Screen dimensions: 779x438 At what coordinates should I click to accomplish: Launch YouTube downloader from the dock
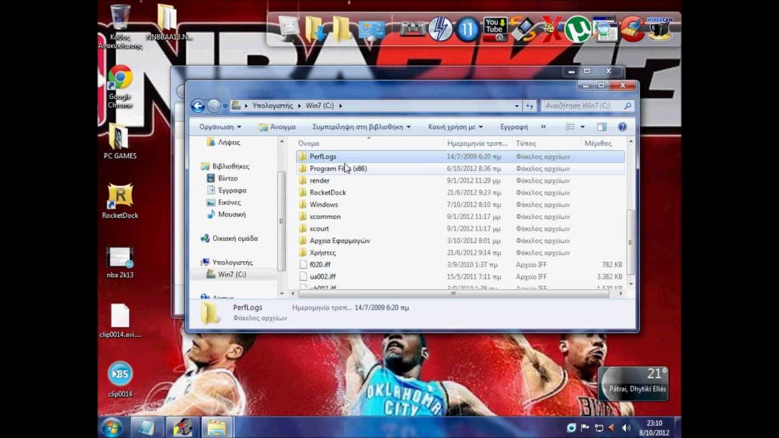pos(495,29)
